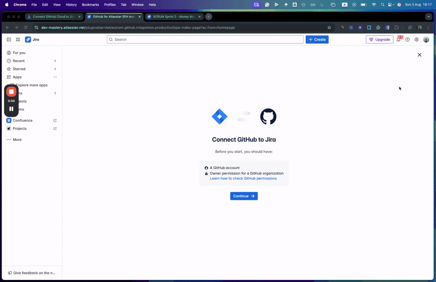Click Give feedback on the new navigation
Image resolution: width=436 pixels, height=282 pixels.
click(x=32, y=273)
